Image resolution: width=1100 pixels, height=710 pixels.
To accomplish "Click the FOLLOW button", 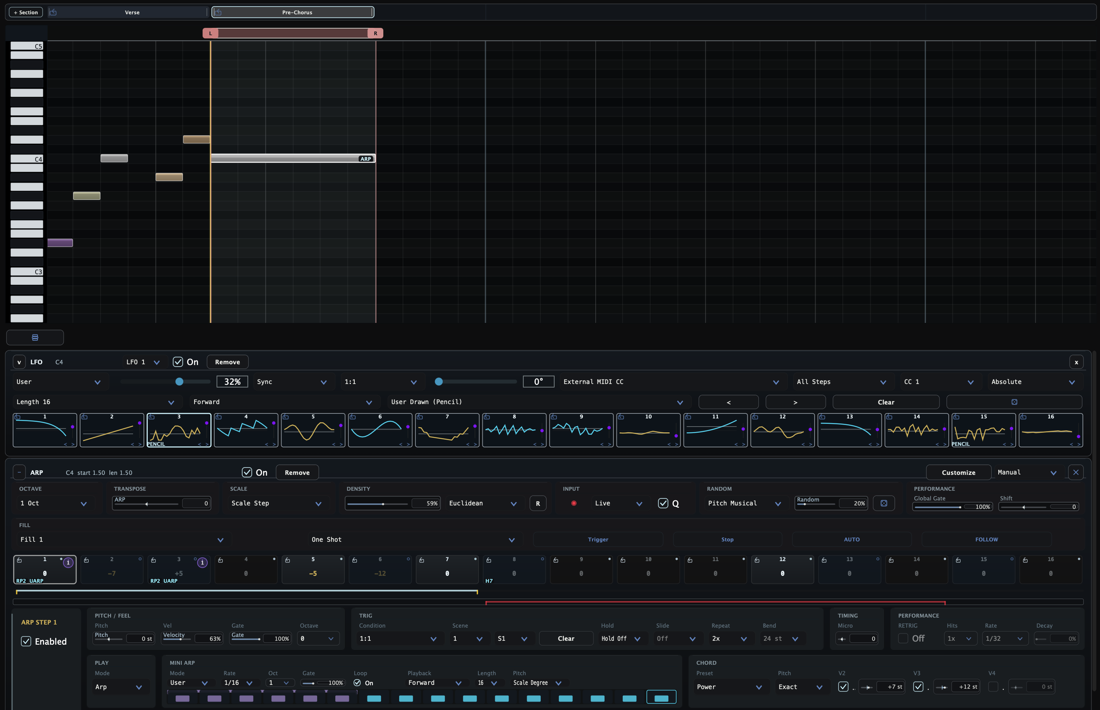I will [x=987, y=539].
